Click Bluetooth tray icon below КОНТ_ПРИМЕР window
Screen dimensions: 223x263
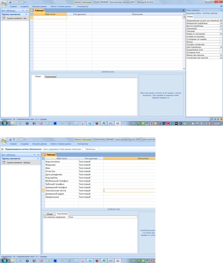(181, 123)
